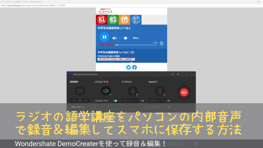Share the program on Facebook
The height and width of the screenshot is (148, 263).
coord(135,67)
